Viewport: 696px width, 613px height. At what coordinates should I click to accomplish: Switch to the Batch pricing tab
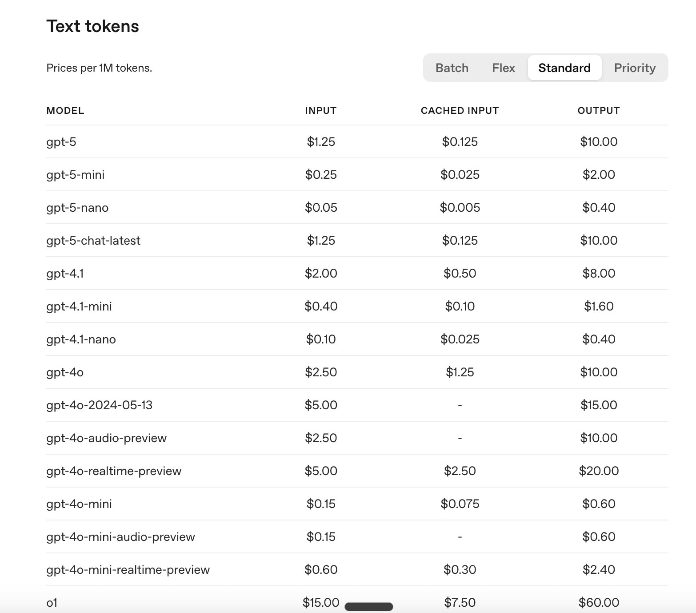(x=452, y=68)
